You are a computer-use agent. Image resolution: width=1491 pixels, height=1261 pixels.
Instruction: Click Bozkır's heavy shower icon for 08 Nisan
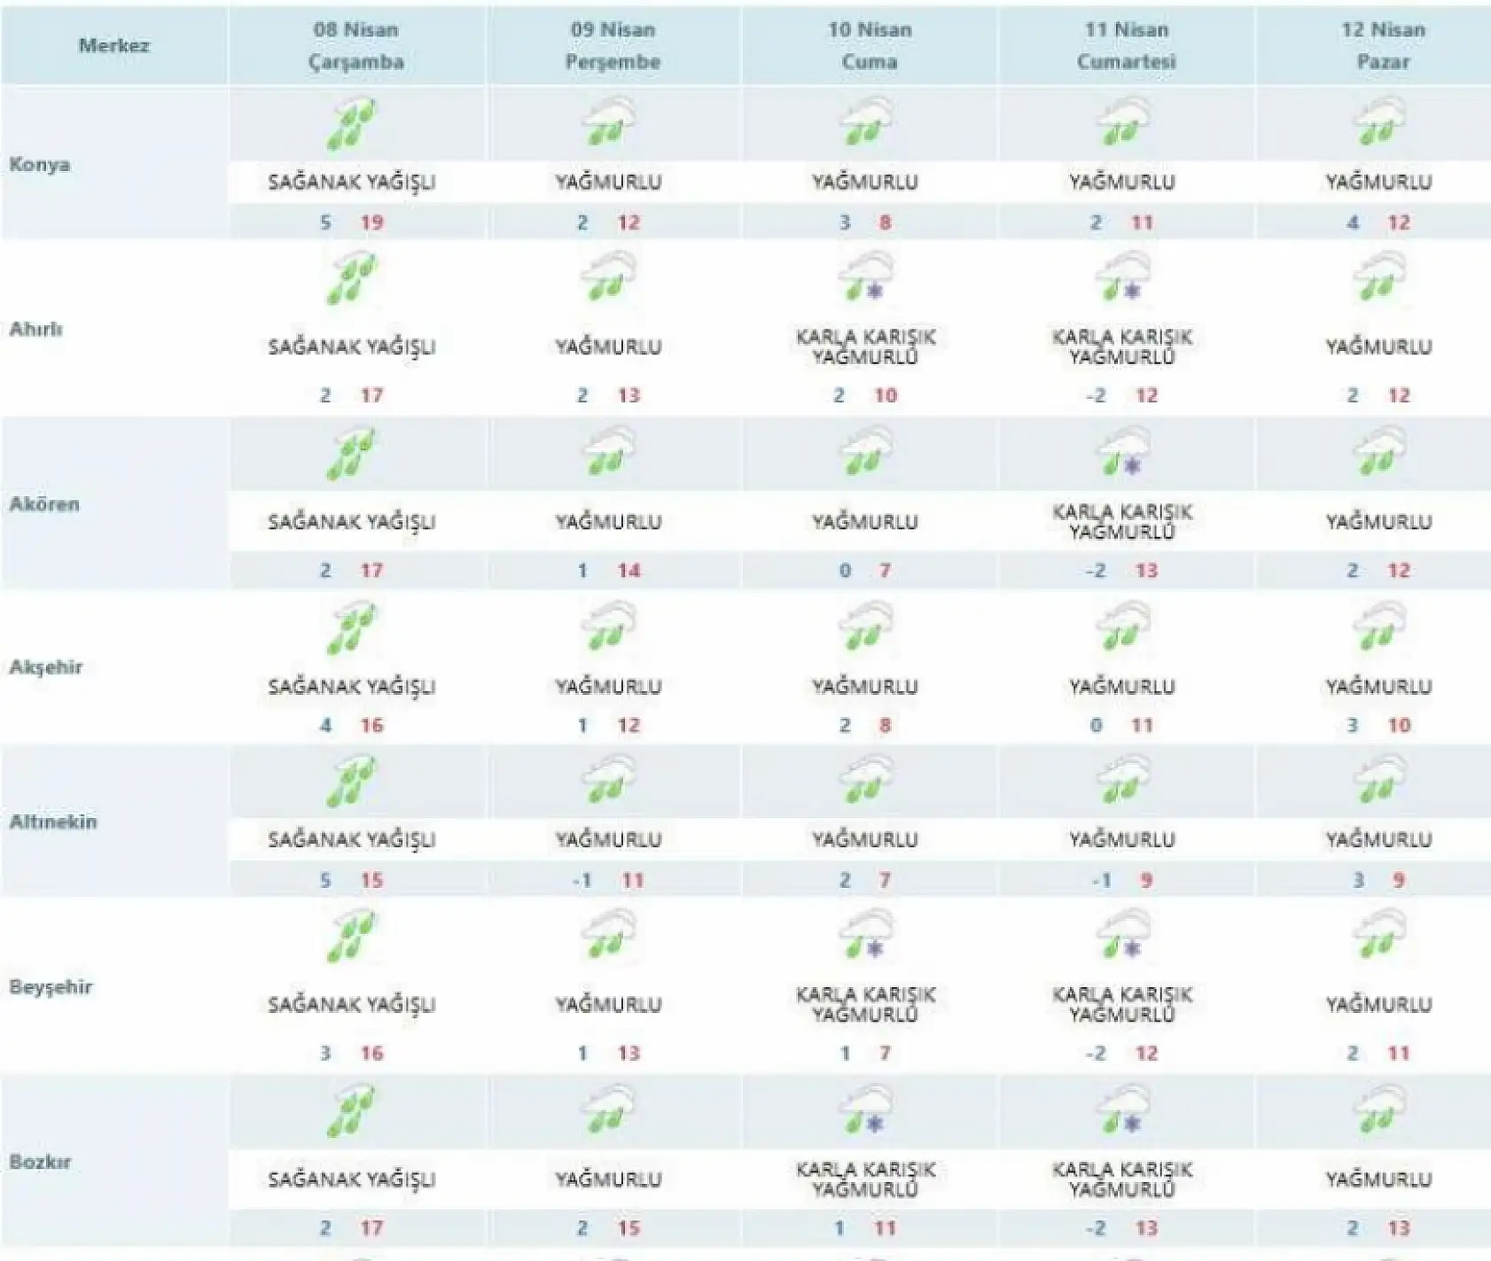(352, 1111)
